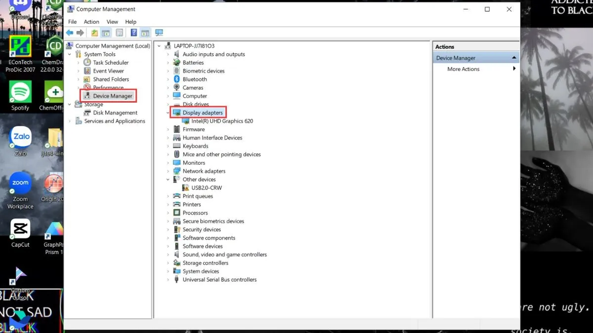
Task: Click the Show/Hide Action Pane toolbar icon
Action: (x=145, y=33)
